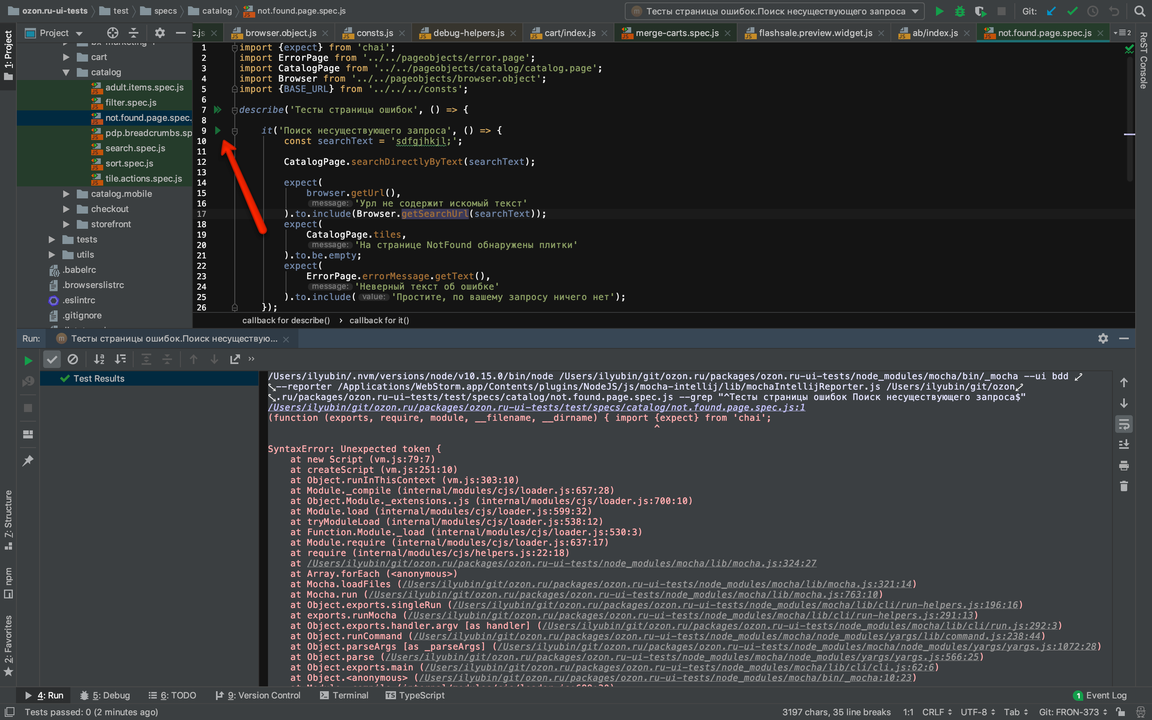Switch to consts.js tab
Screen dimensions: 1152x720
[374, 33]
